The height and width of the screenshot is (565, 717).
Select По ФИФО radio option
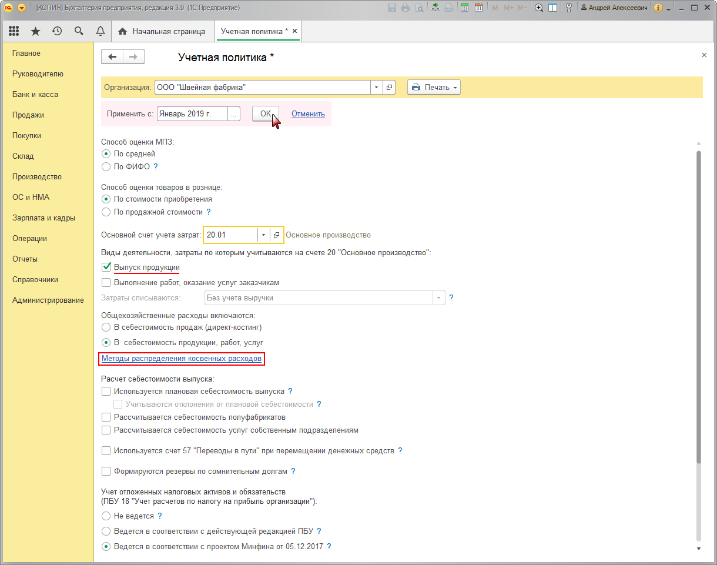[x=106, y=166]
